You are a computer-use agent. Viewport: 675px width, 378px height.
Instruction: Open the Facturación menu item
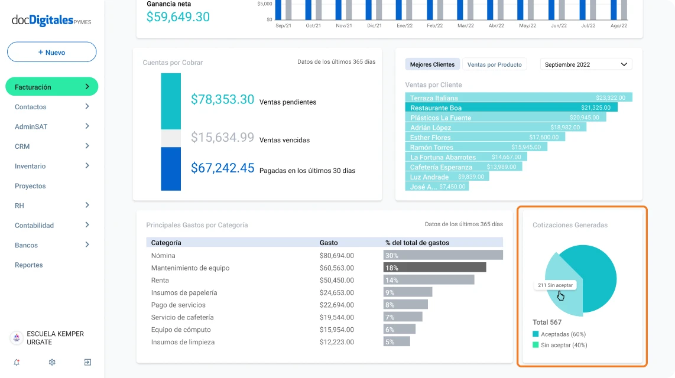51,87
